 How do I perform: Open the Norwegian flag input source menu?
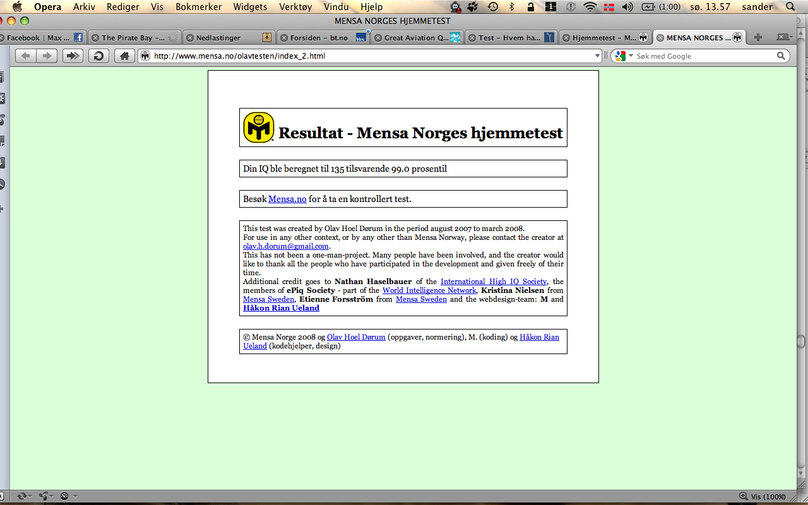tap(609, 7)
